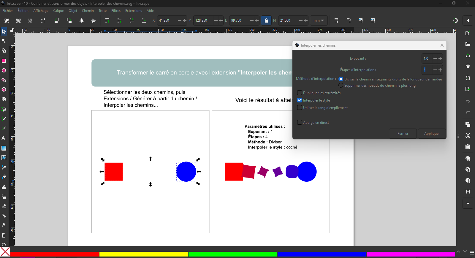Enable Utiliser le rang d'empilement checkbox
This screenshot has width=475, height=258.
(300, 107)
